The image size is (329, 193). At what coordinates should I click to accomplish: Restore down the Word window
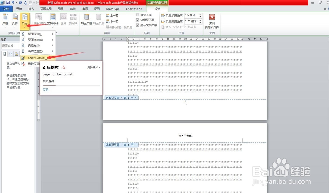[x=320, y=3]
